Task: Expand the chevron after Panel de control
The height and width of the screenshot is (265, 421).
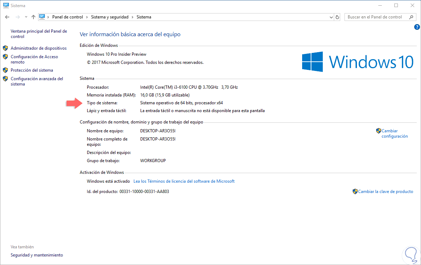Action: tap(88, 17)
